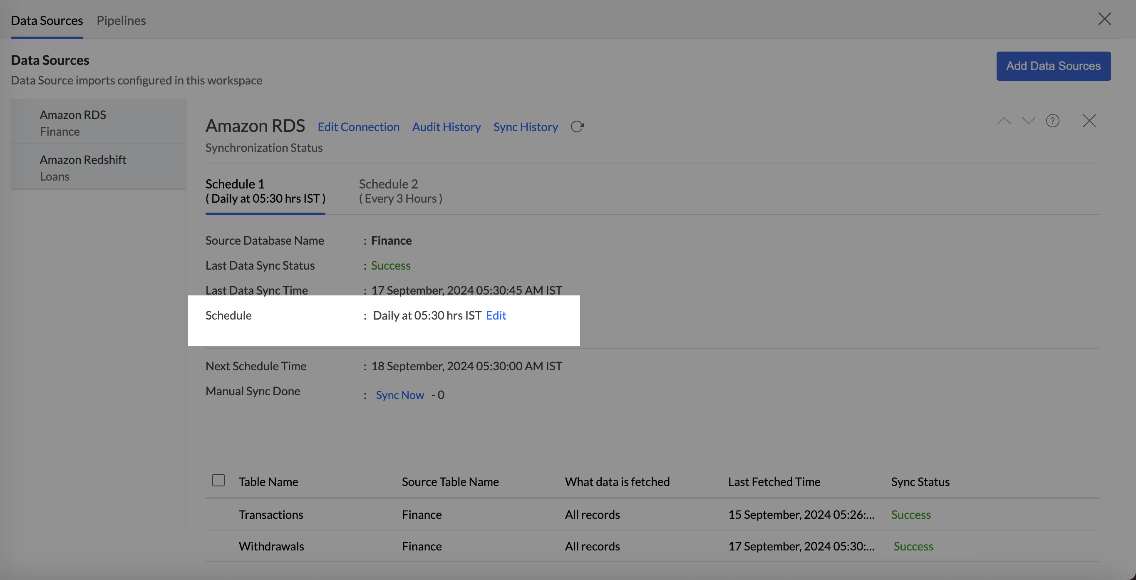The image size is (1136, 580).
Task: Click the 15 September last fetched time
Action: [801, 514]
